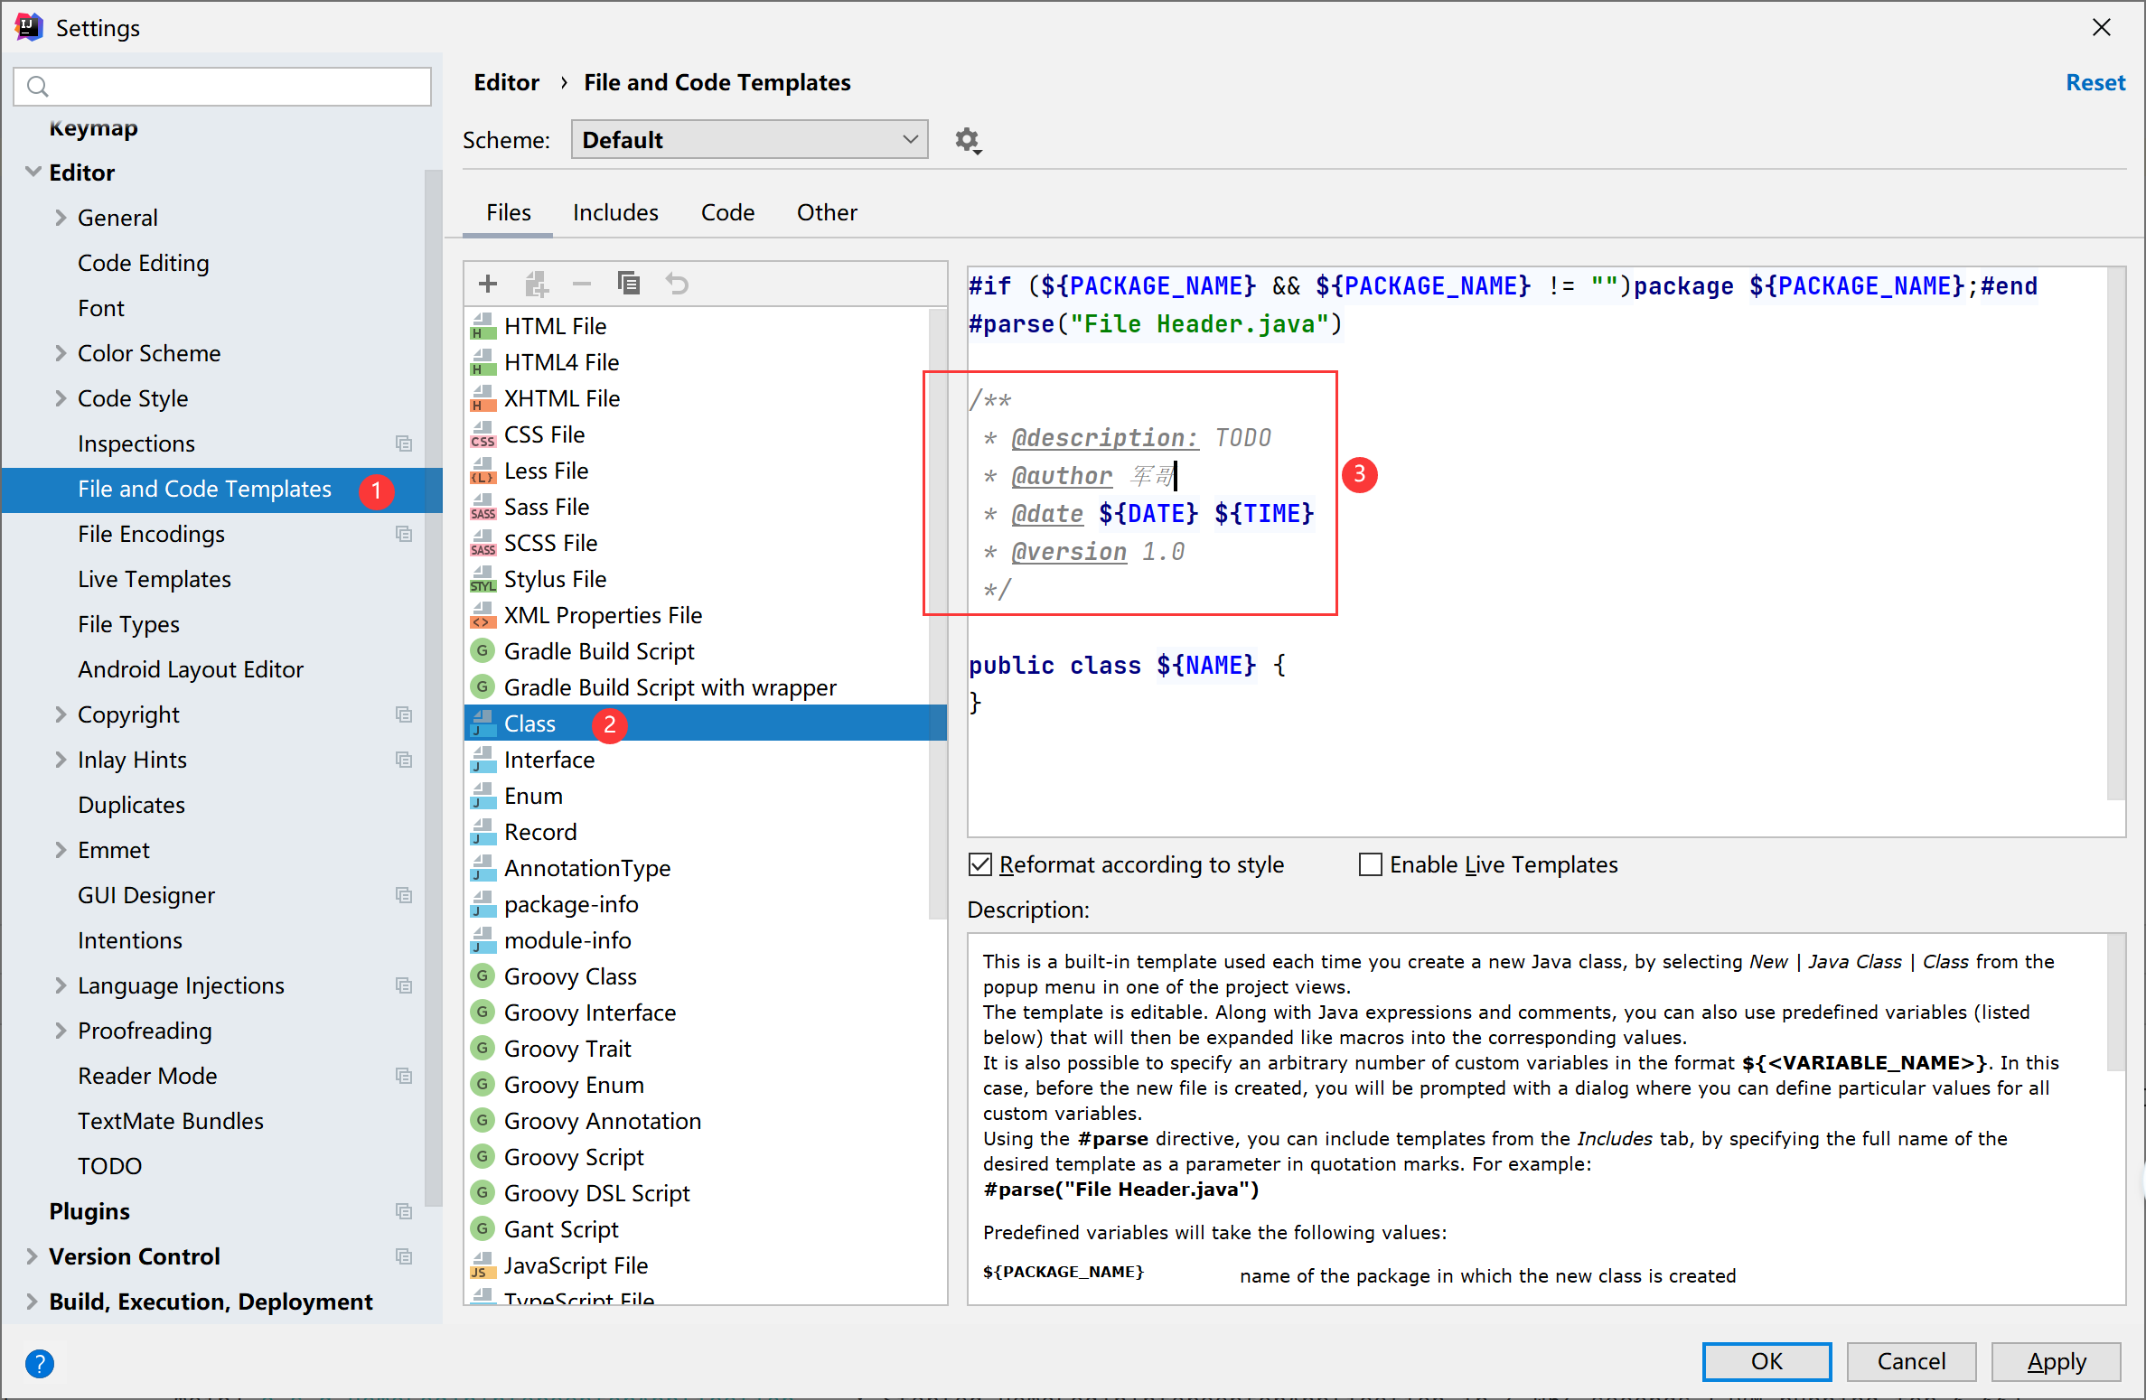Click the Sass File template icon
The width and height of the screenshot is (2146, 1400).
point(483,507)
